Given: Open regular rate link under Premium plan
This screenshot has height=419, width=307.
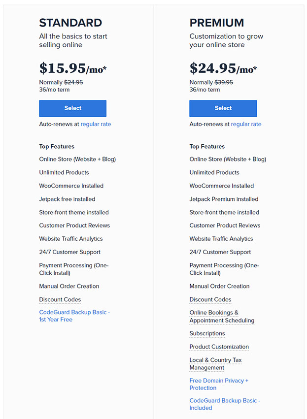Looking at the screenshot, I should point(246,124).
